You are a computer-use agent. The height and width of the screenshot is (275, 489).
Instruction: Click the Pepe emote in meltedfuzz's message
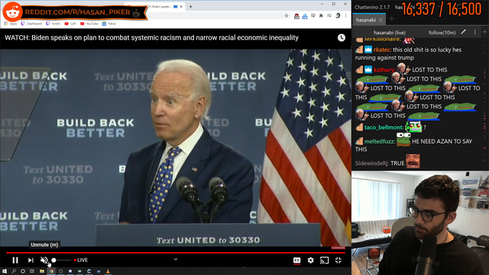tap(403, 139)
